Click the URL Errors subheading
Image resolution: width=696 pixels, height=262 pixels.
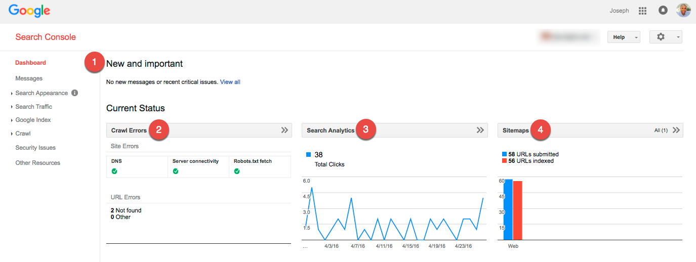pyautogui.click(x=126, y=197)
